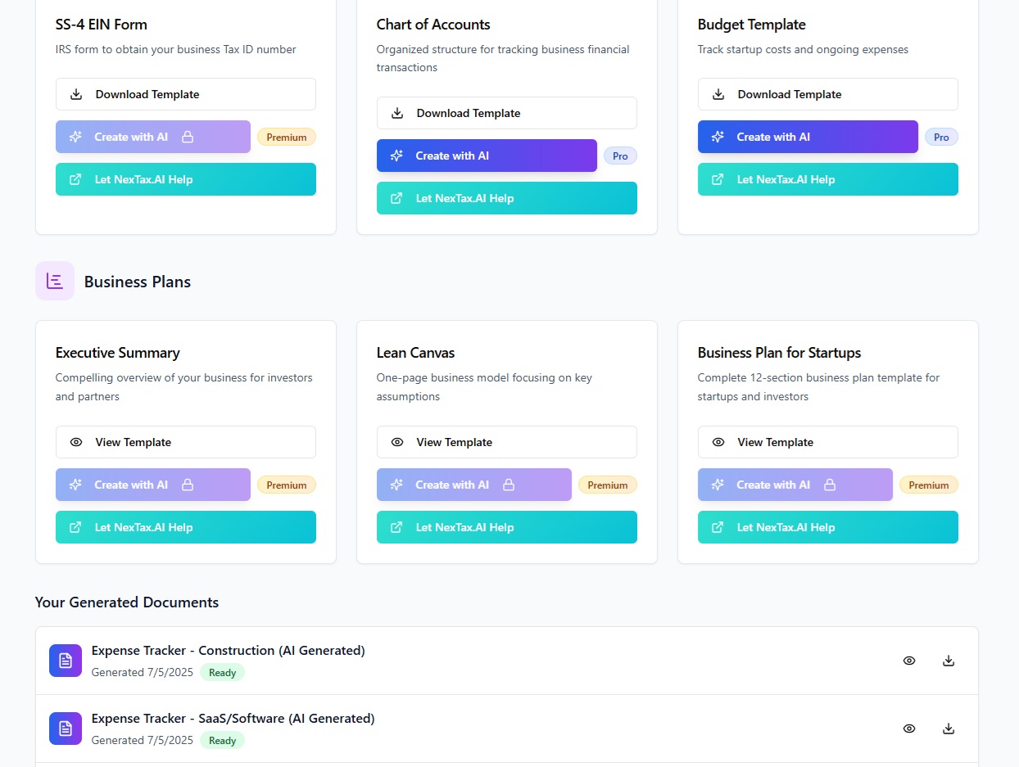Click the Business Plans section chart icon
1019x767 pixels.
54,280
